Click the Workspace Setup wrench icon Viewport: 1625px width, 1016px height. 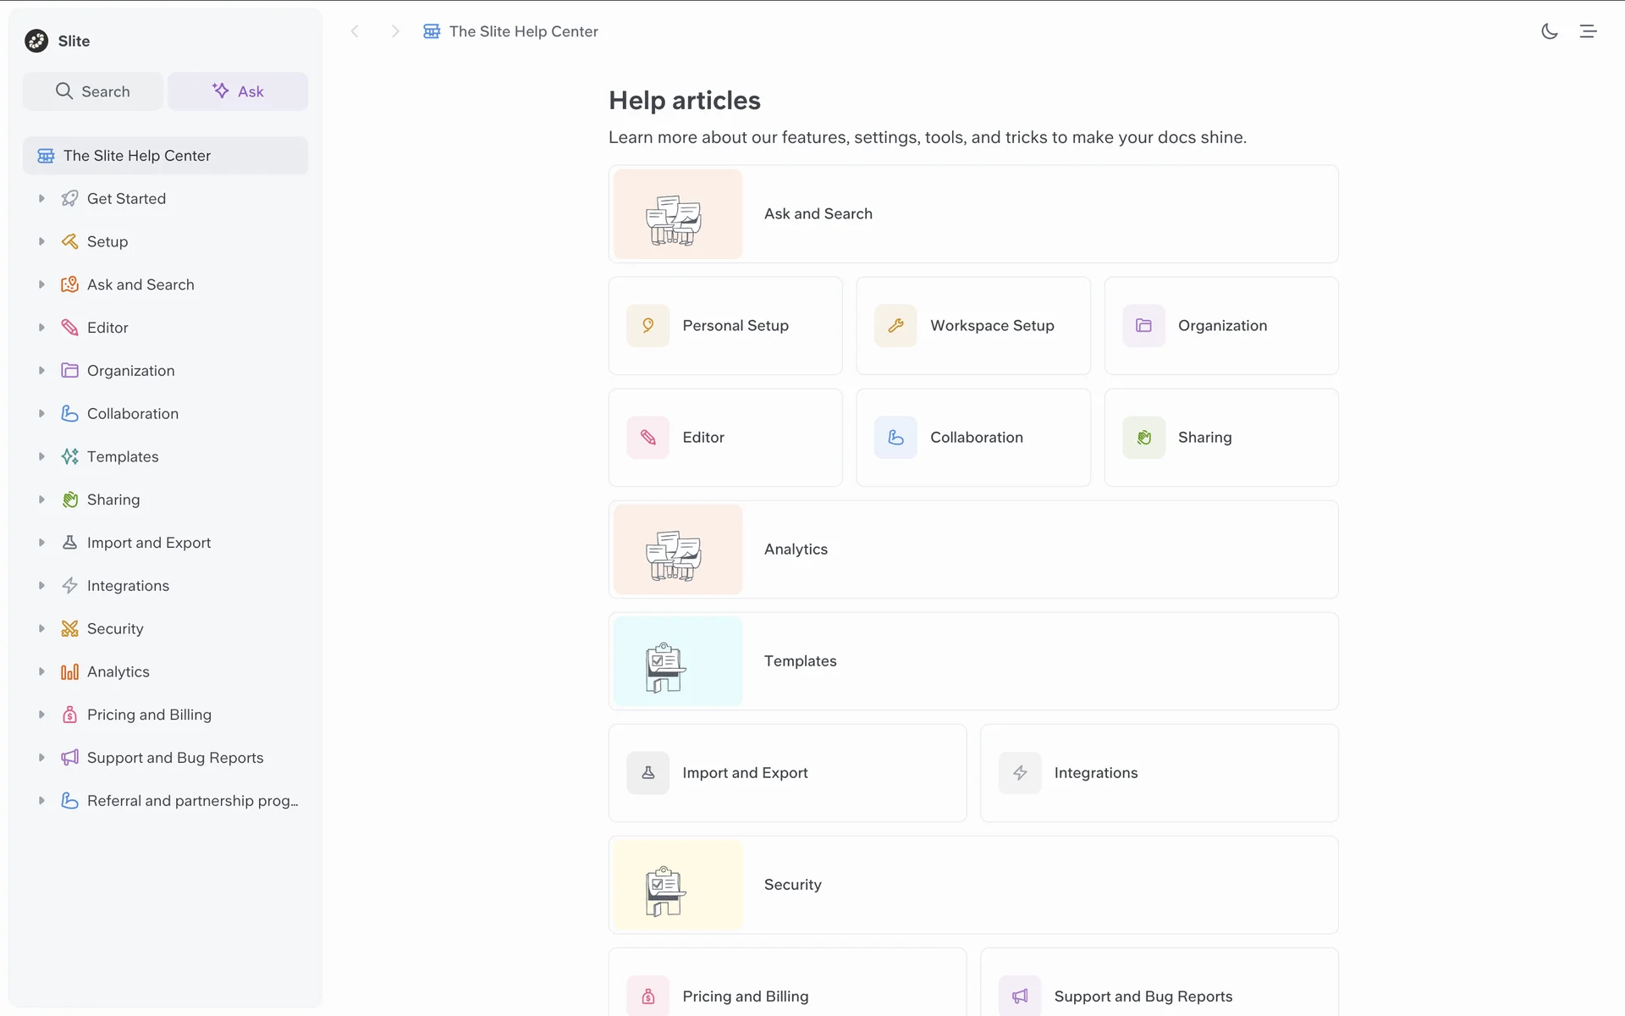tap(895, 326)
